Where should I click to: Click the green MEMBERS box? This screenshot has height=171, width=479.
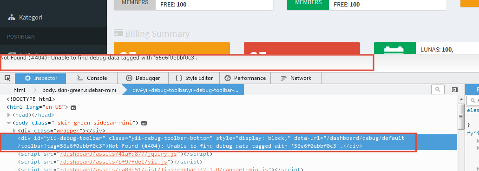(x=308, y=5)
